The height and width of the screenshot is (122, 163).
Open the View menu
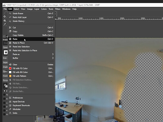[x=23, y=9]
